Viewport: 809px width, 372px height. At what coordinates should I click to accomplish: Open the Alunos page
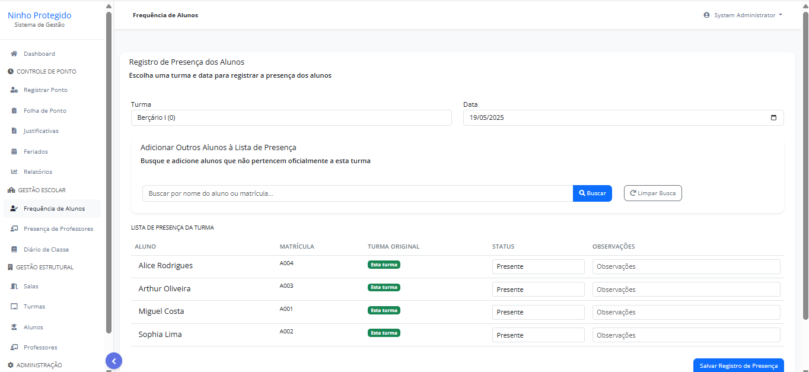click(x=33, y=328)
